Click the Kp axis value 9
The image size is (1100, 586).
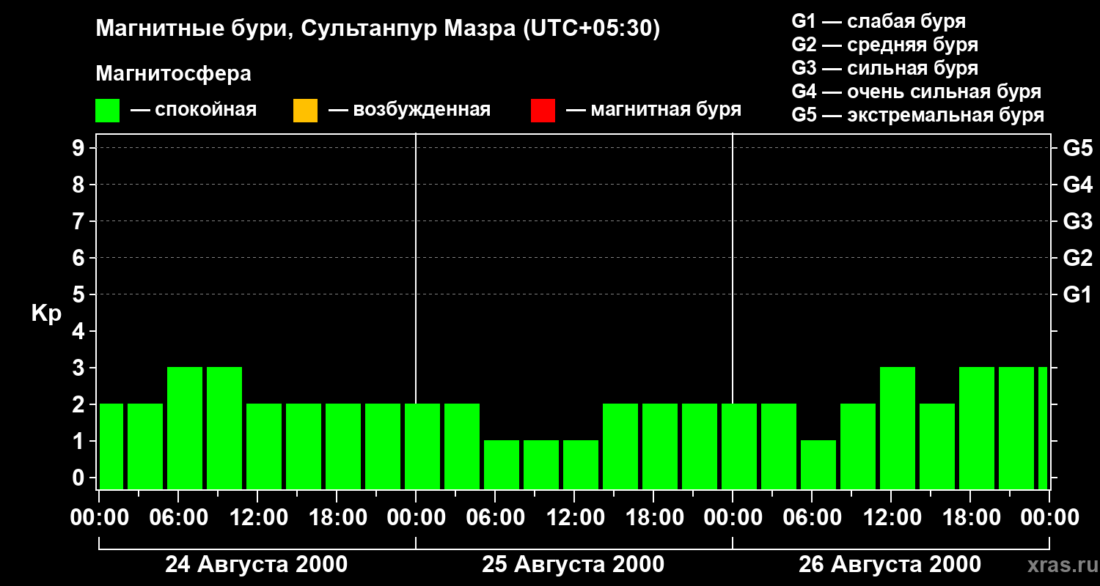80,148
